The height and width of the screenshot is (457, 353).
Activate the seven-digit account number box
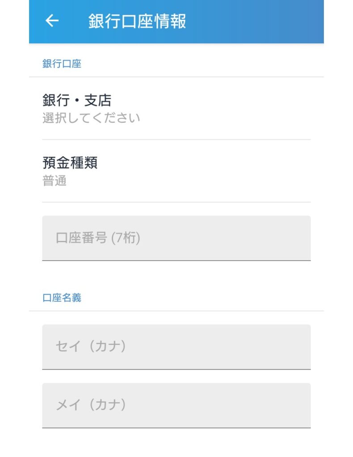pos(176,238)
